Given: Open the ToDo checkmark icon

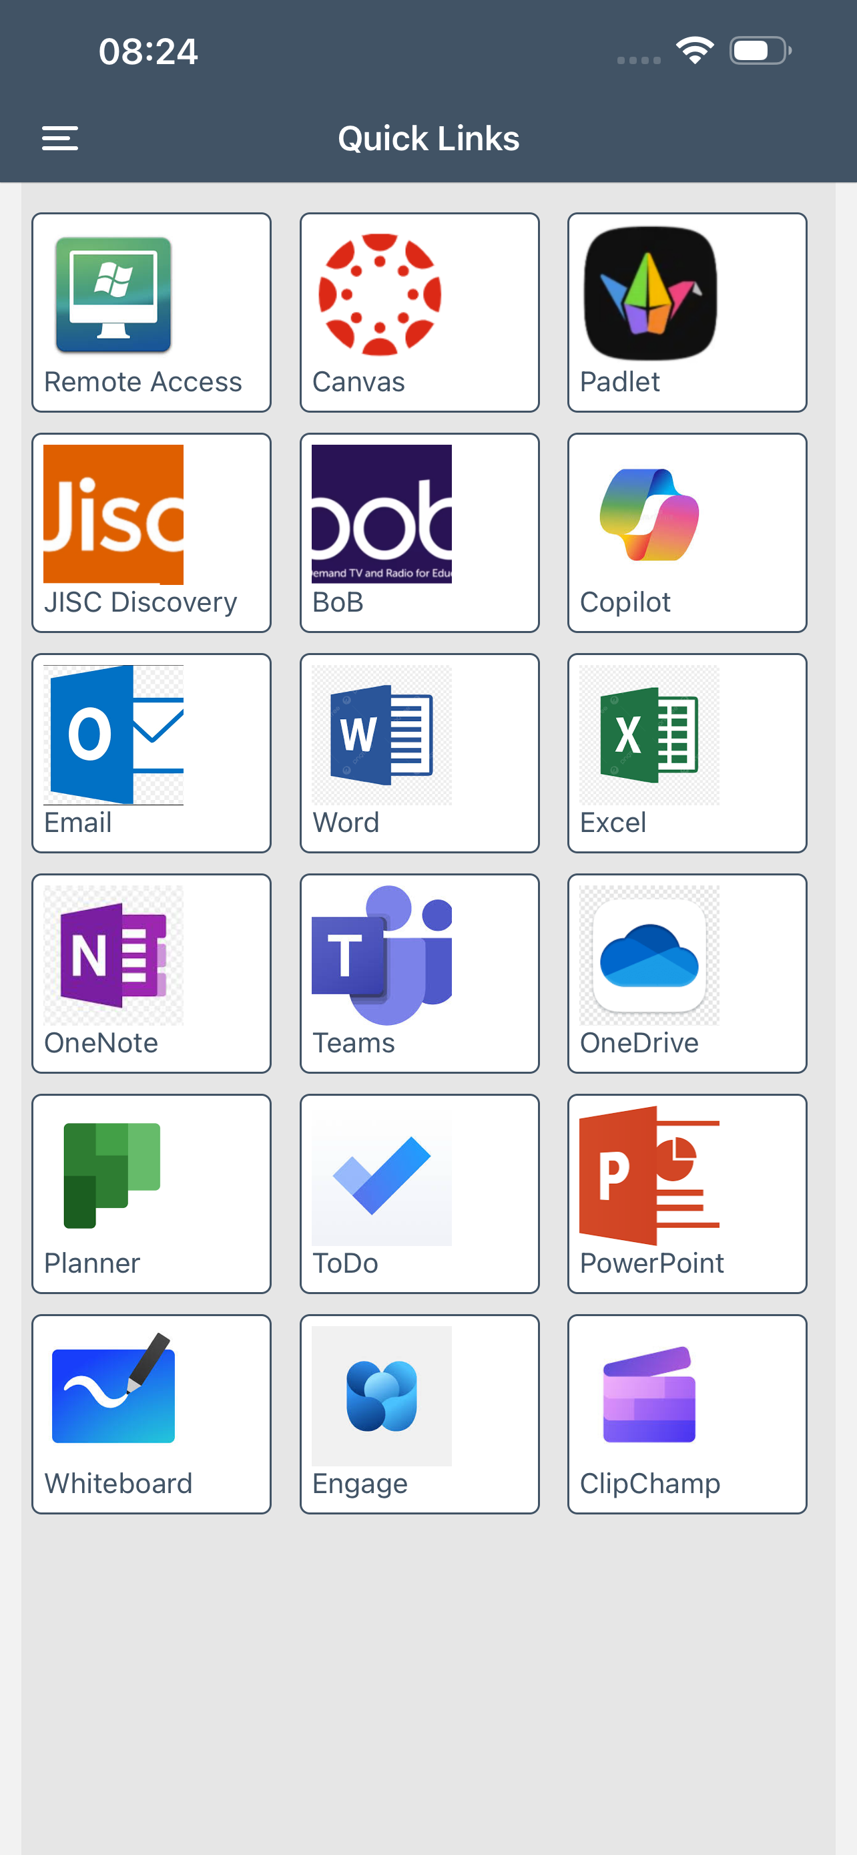Looking at the screenshot, I should coord(381,1175).
